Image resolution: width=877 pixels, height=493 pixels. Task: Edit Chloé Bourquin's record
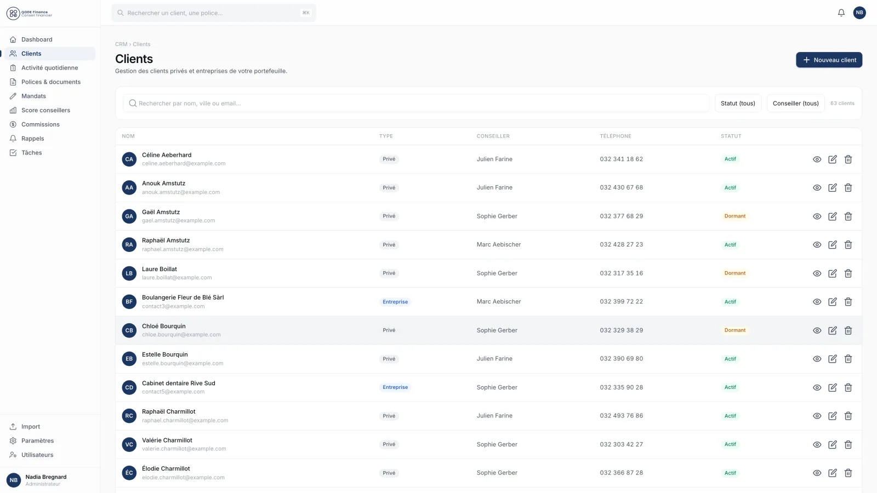pyautogui.click(x=832, y=330)
